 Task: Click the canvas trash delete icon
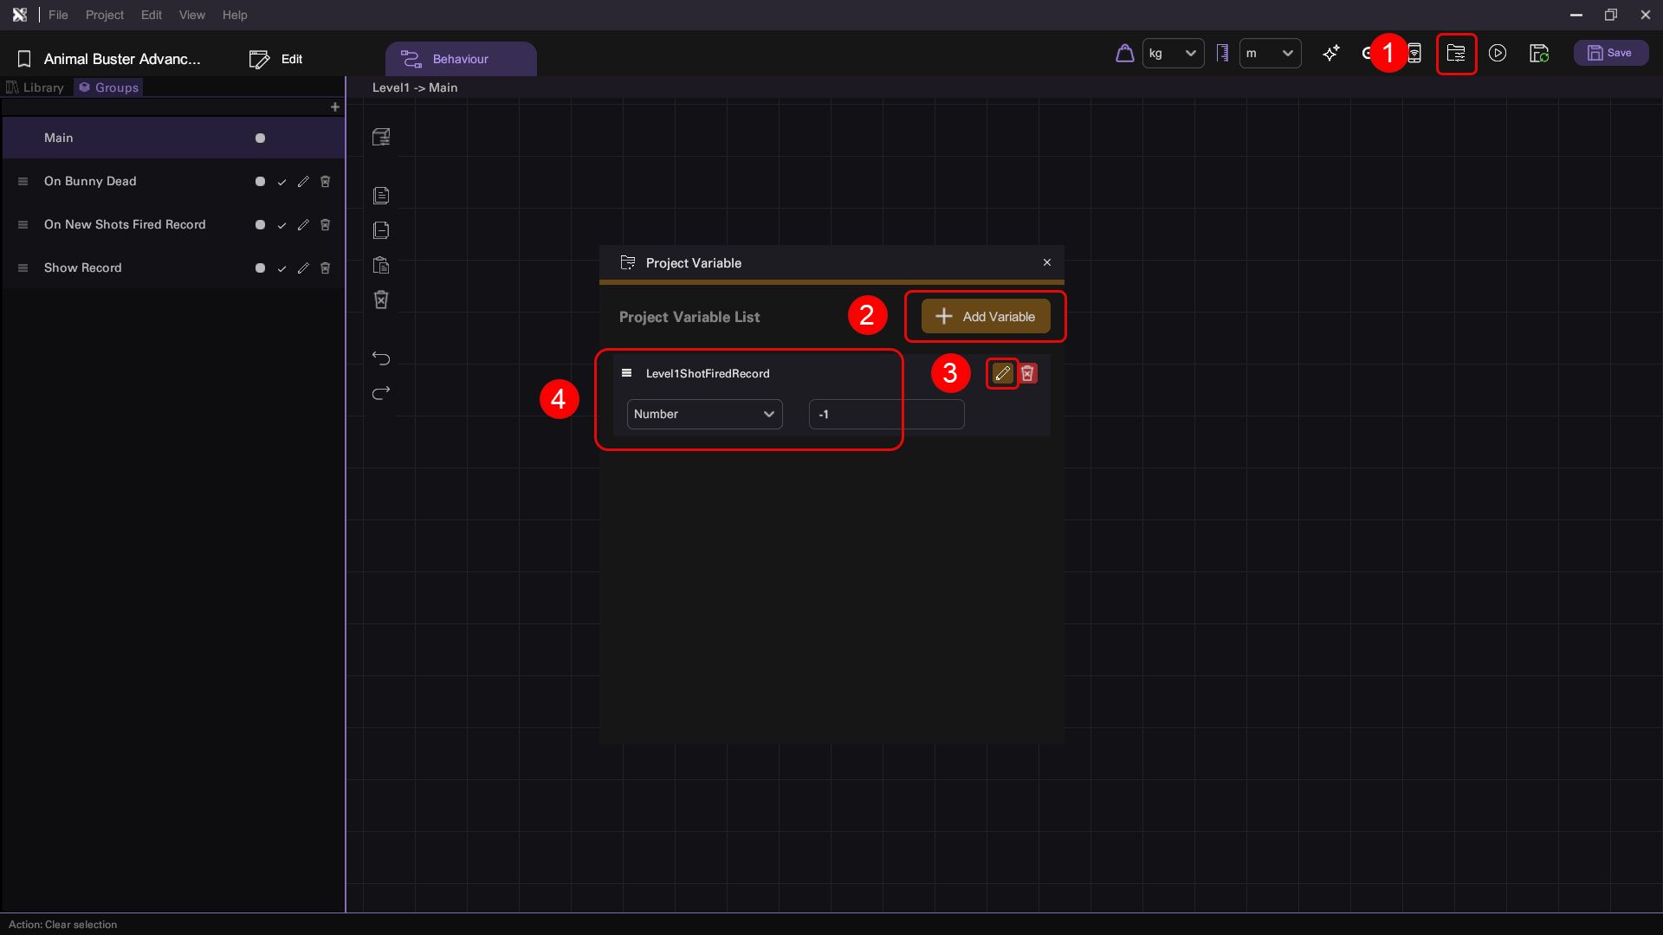(381, 300)
